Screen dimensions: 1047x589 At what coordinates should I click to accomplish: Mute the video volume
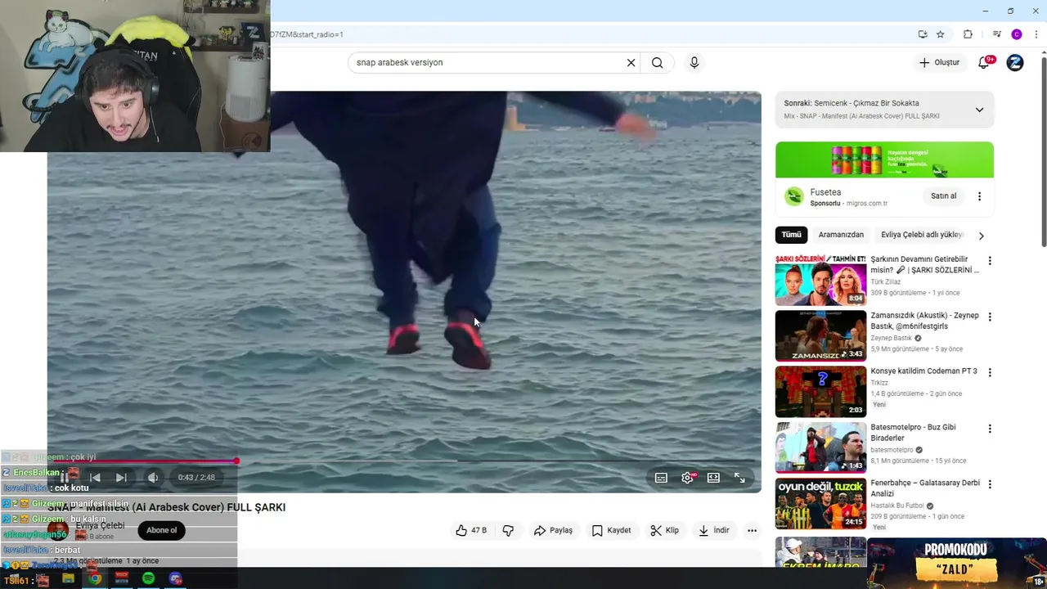coord(152,478)
